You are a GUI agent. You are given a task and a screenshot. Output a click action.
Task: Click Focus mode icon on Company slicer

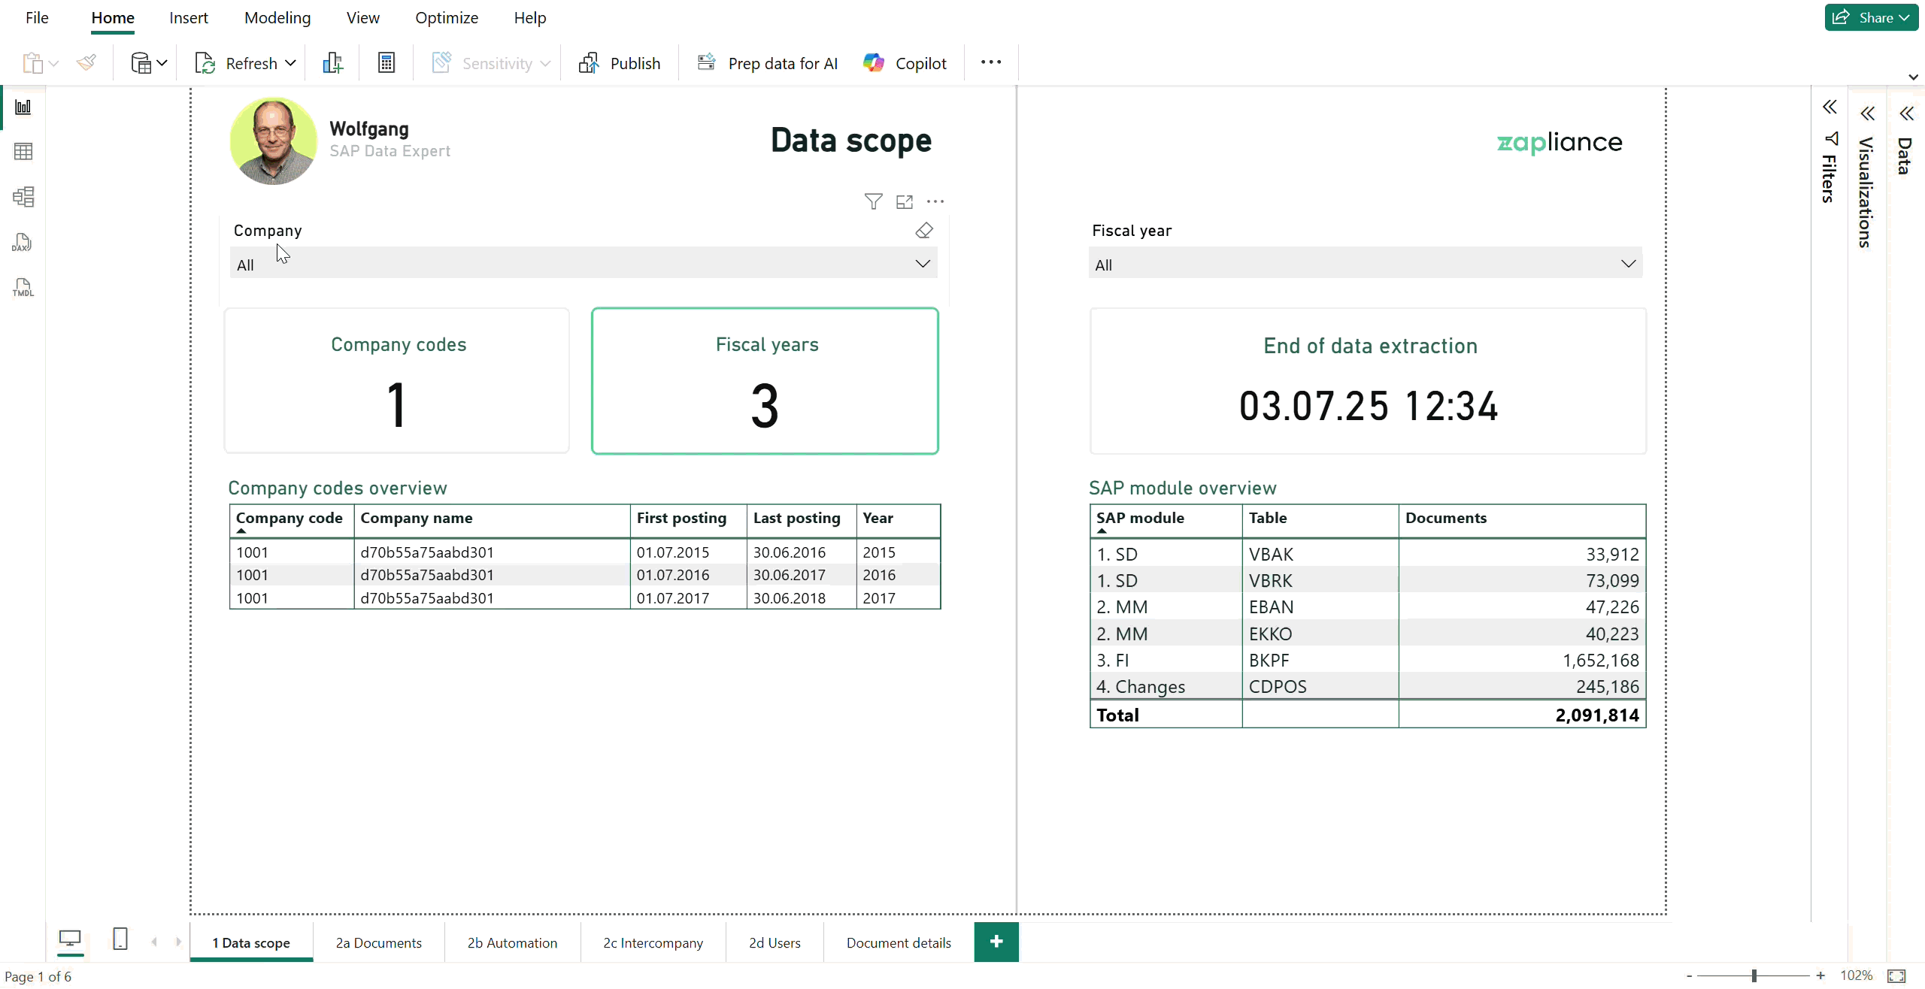pos(905,201)
